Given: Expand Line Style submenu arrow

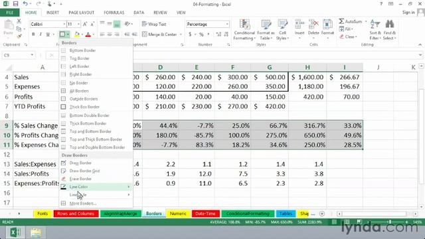Looking at the screenshot, I should click(129, 195).
